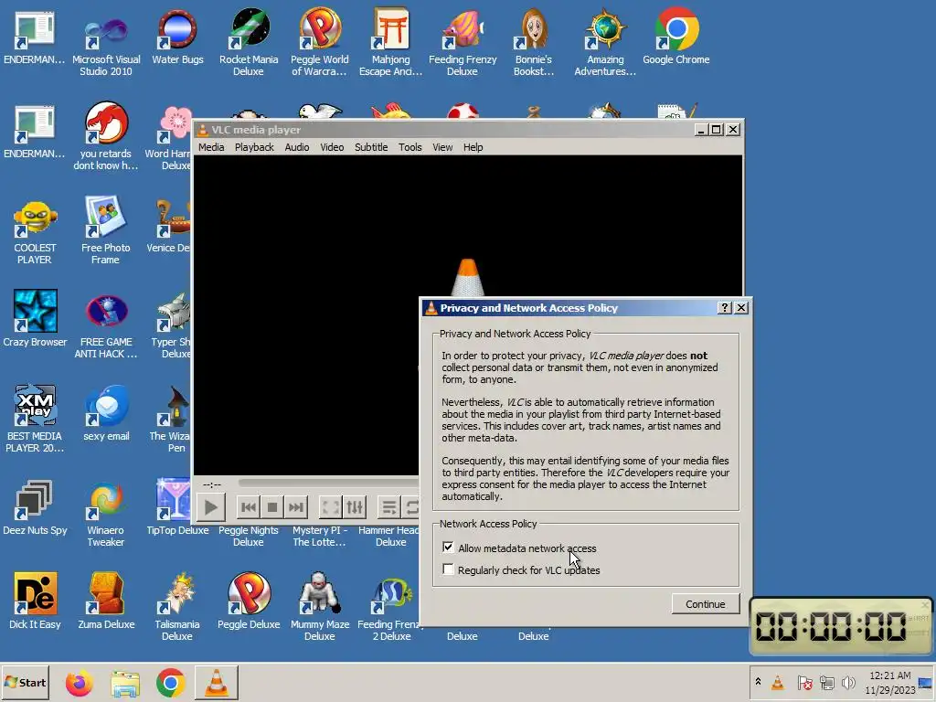
Task: Open the Audio menu in VLC
Action: (x=297, y=147)
